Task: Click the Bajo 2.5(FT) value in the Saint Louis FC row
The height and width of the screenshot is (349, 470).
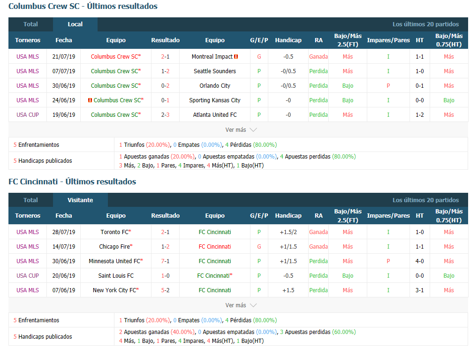Action: point(348,275)
